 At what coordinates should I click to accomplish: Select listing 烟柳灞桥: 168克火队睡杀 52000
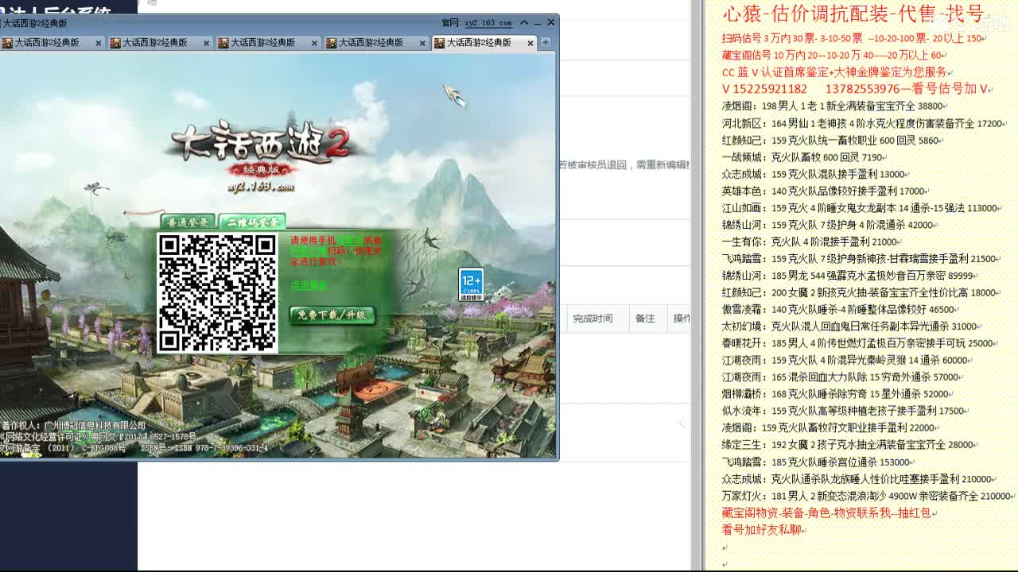coord(837,394)
